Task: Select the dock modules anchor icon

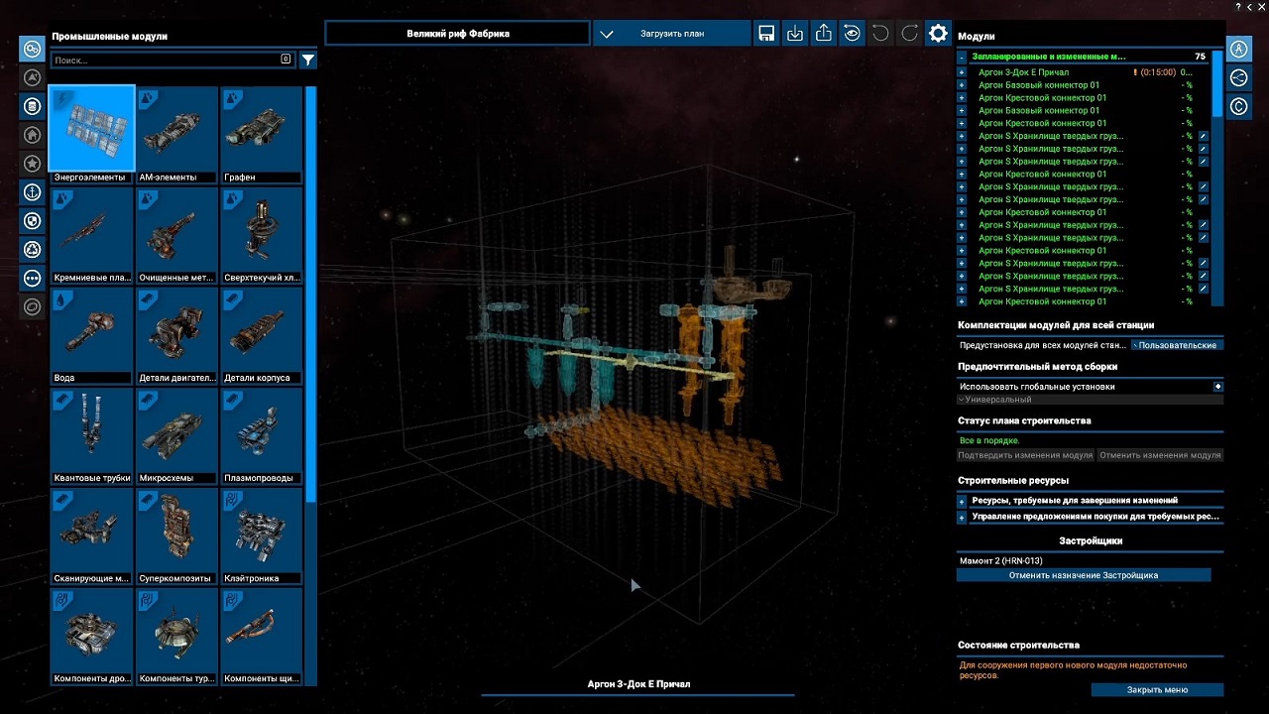Action: pos(33,192)
